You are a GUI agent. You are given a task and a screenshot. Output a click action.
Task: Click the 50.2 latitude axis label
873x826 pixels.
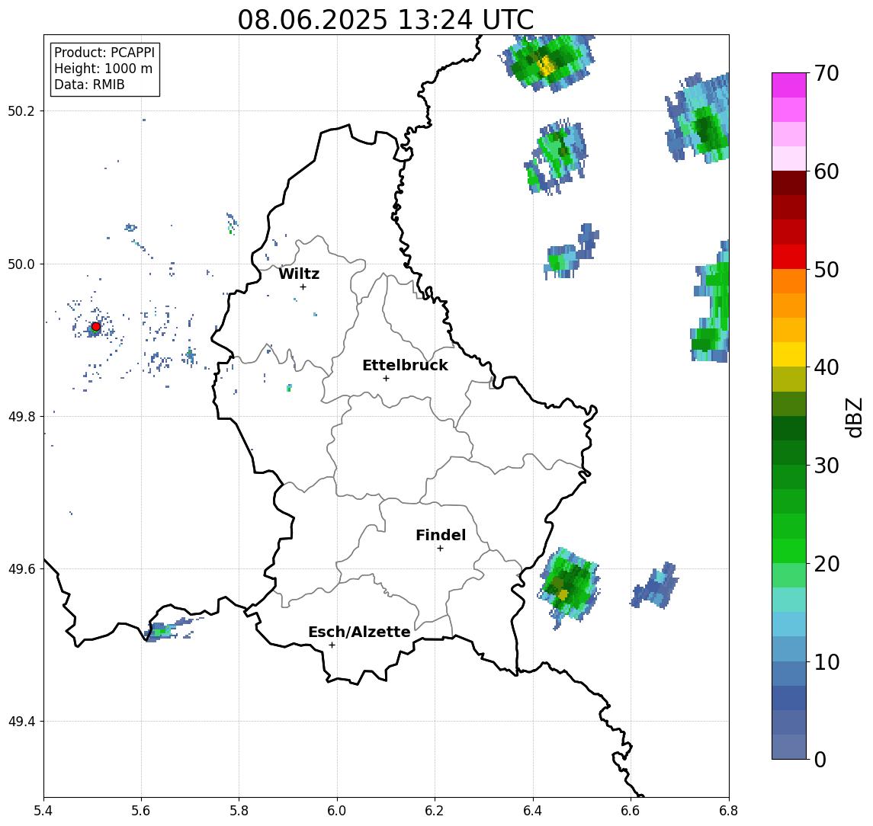click(x=21, y=110)
